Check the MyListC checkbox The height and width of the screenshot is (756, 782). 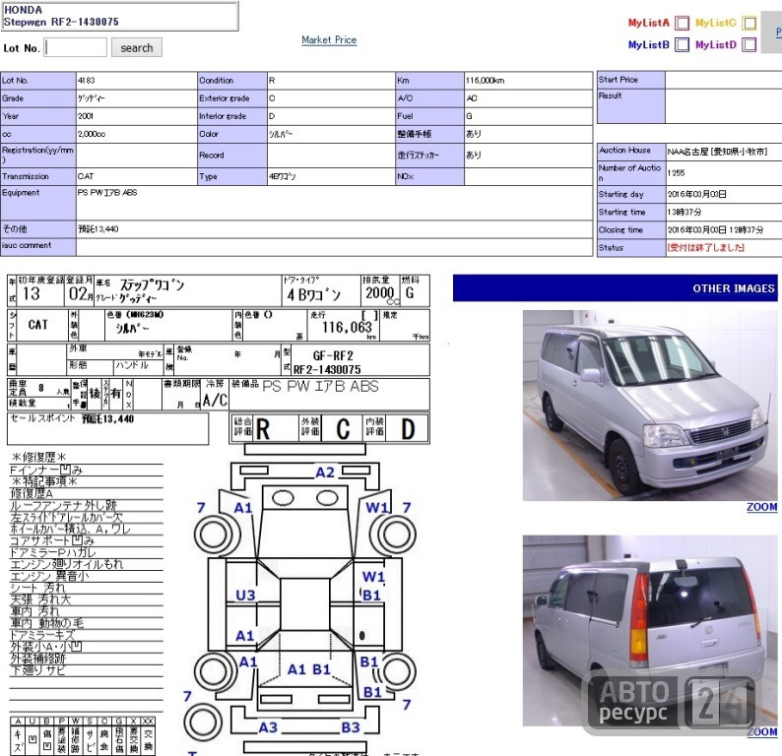pos(749,23)
